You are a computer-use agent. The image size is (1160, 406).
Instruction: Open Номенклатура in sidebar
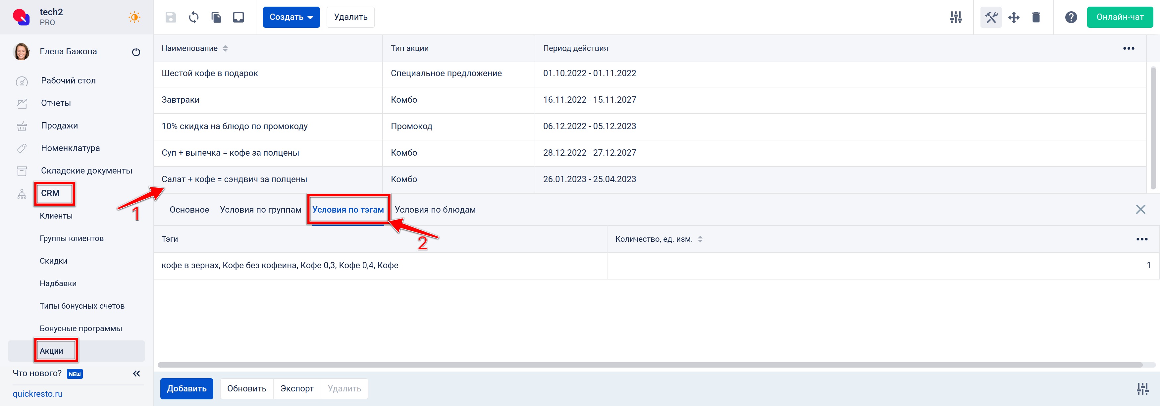click(70, 148)
